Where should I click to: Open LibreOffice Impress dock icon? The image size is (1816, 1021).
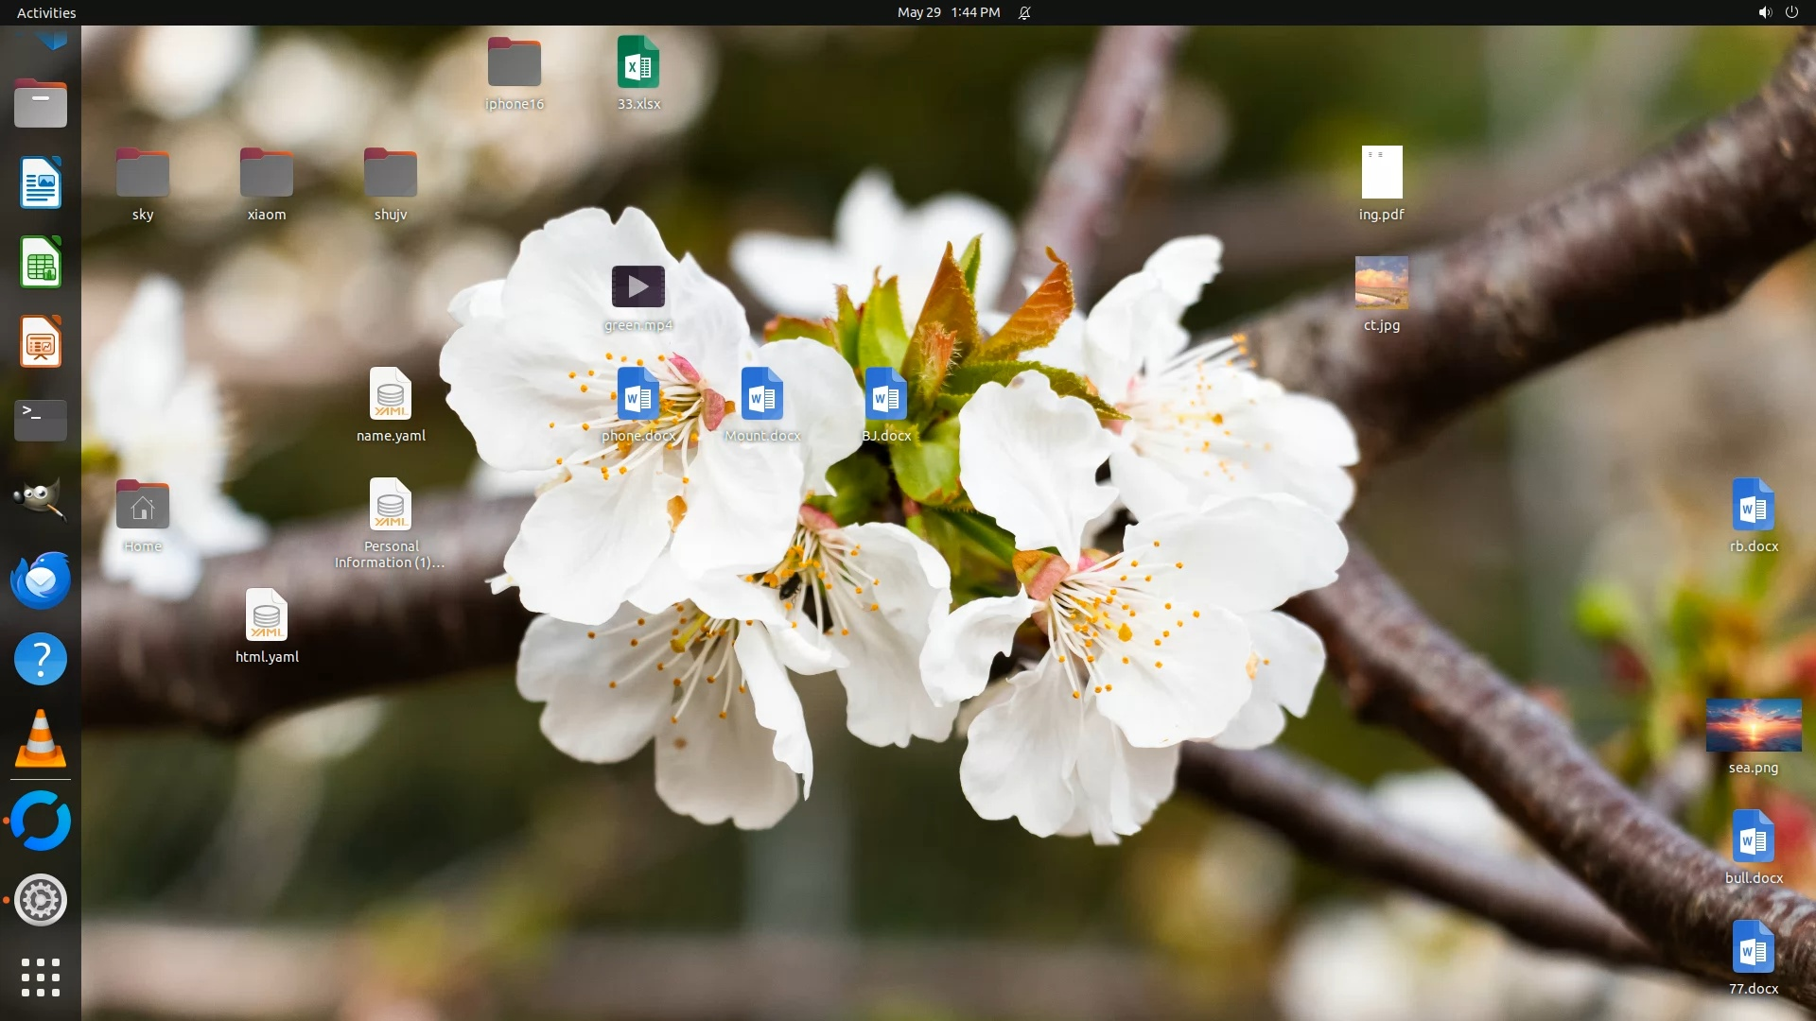[x=40, y=341]
